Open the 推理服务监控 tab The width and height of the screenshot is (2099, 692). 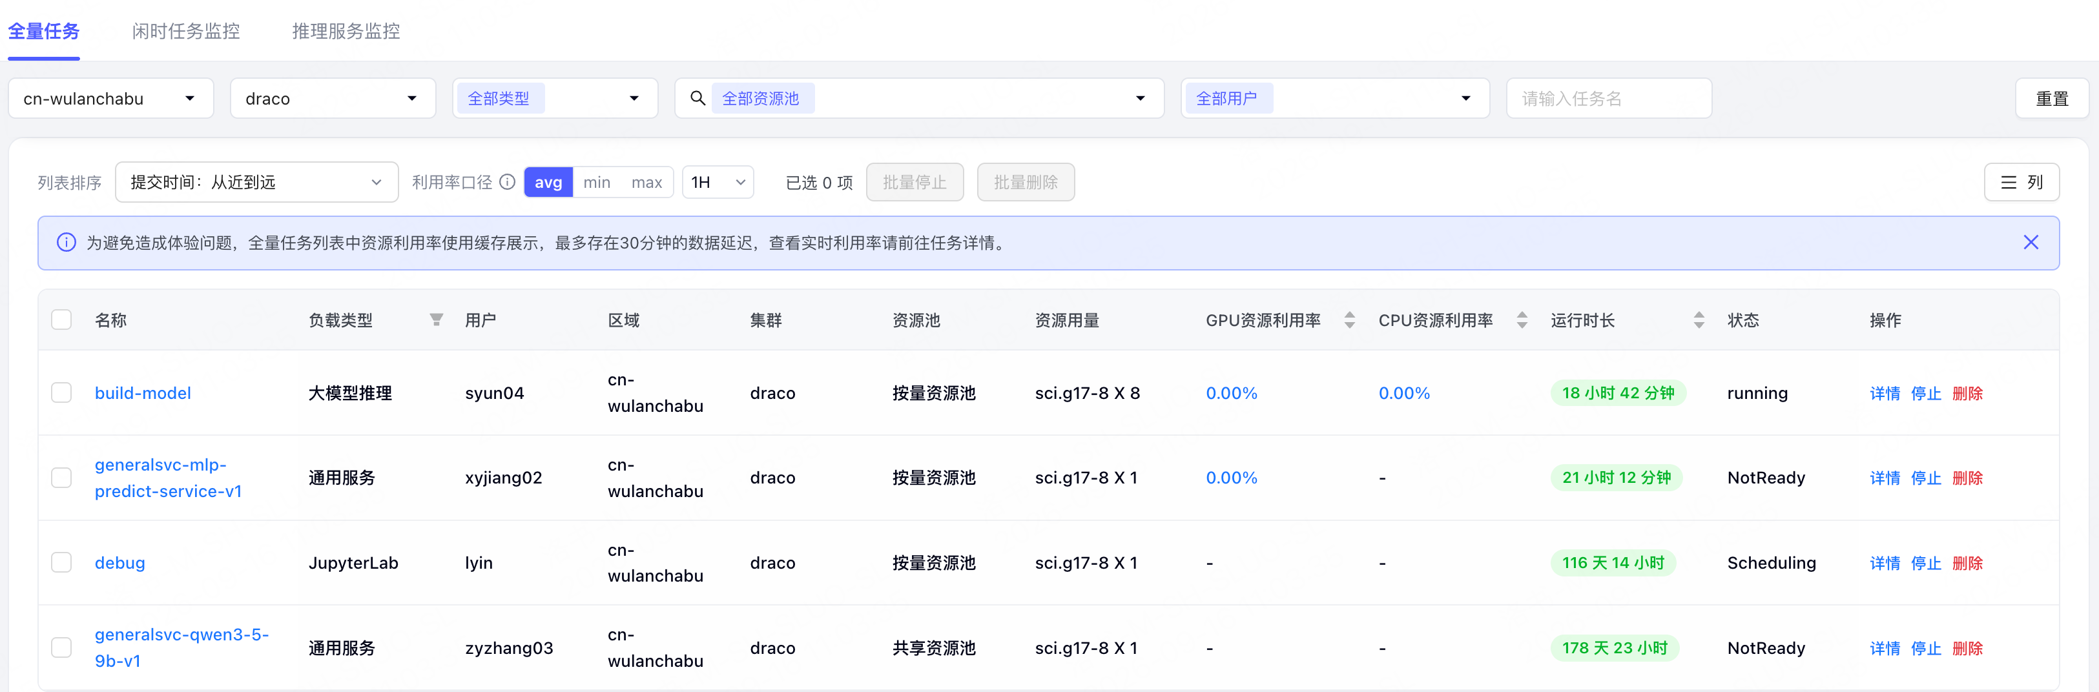point(346,31)
